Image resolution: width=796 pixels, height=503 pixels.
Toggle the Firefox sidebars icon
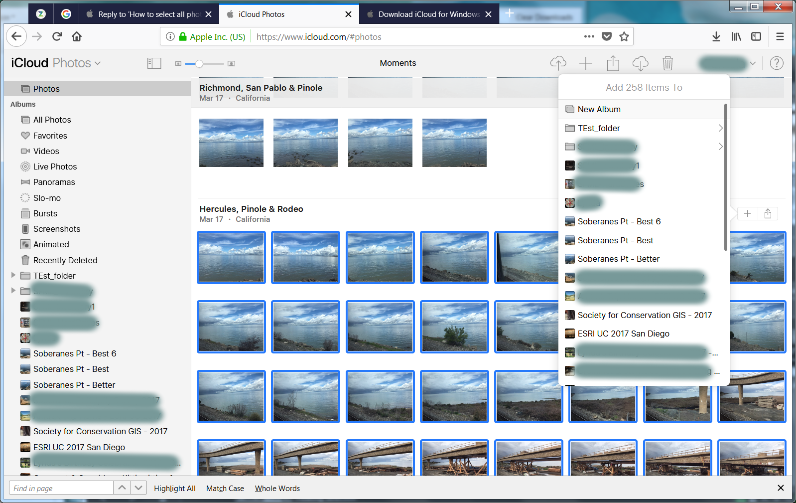(756, 36)
